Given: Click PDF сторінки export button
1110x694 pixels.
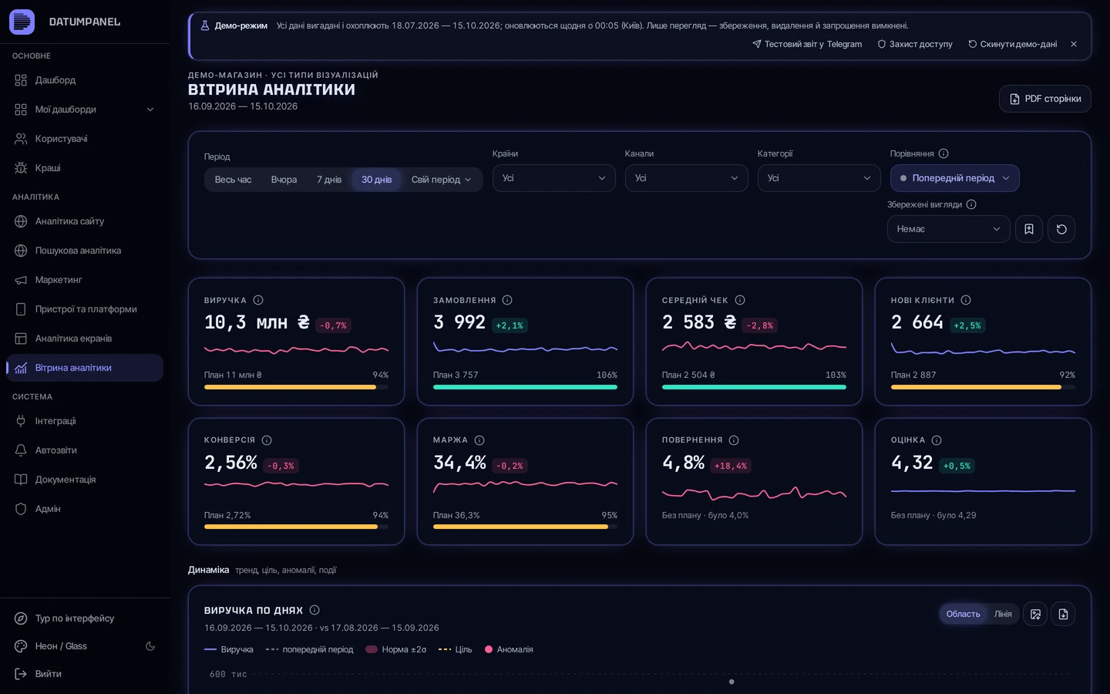Looking at the screenshot, I should point(1045,99).
